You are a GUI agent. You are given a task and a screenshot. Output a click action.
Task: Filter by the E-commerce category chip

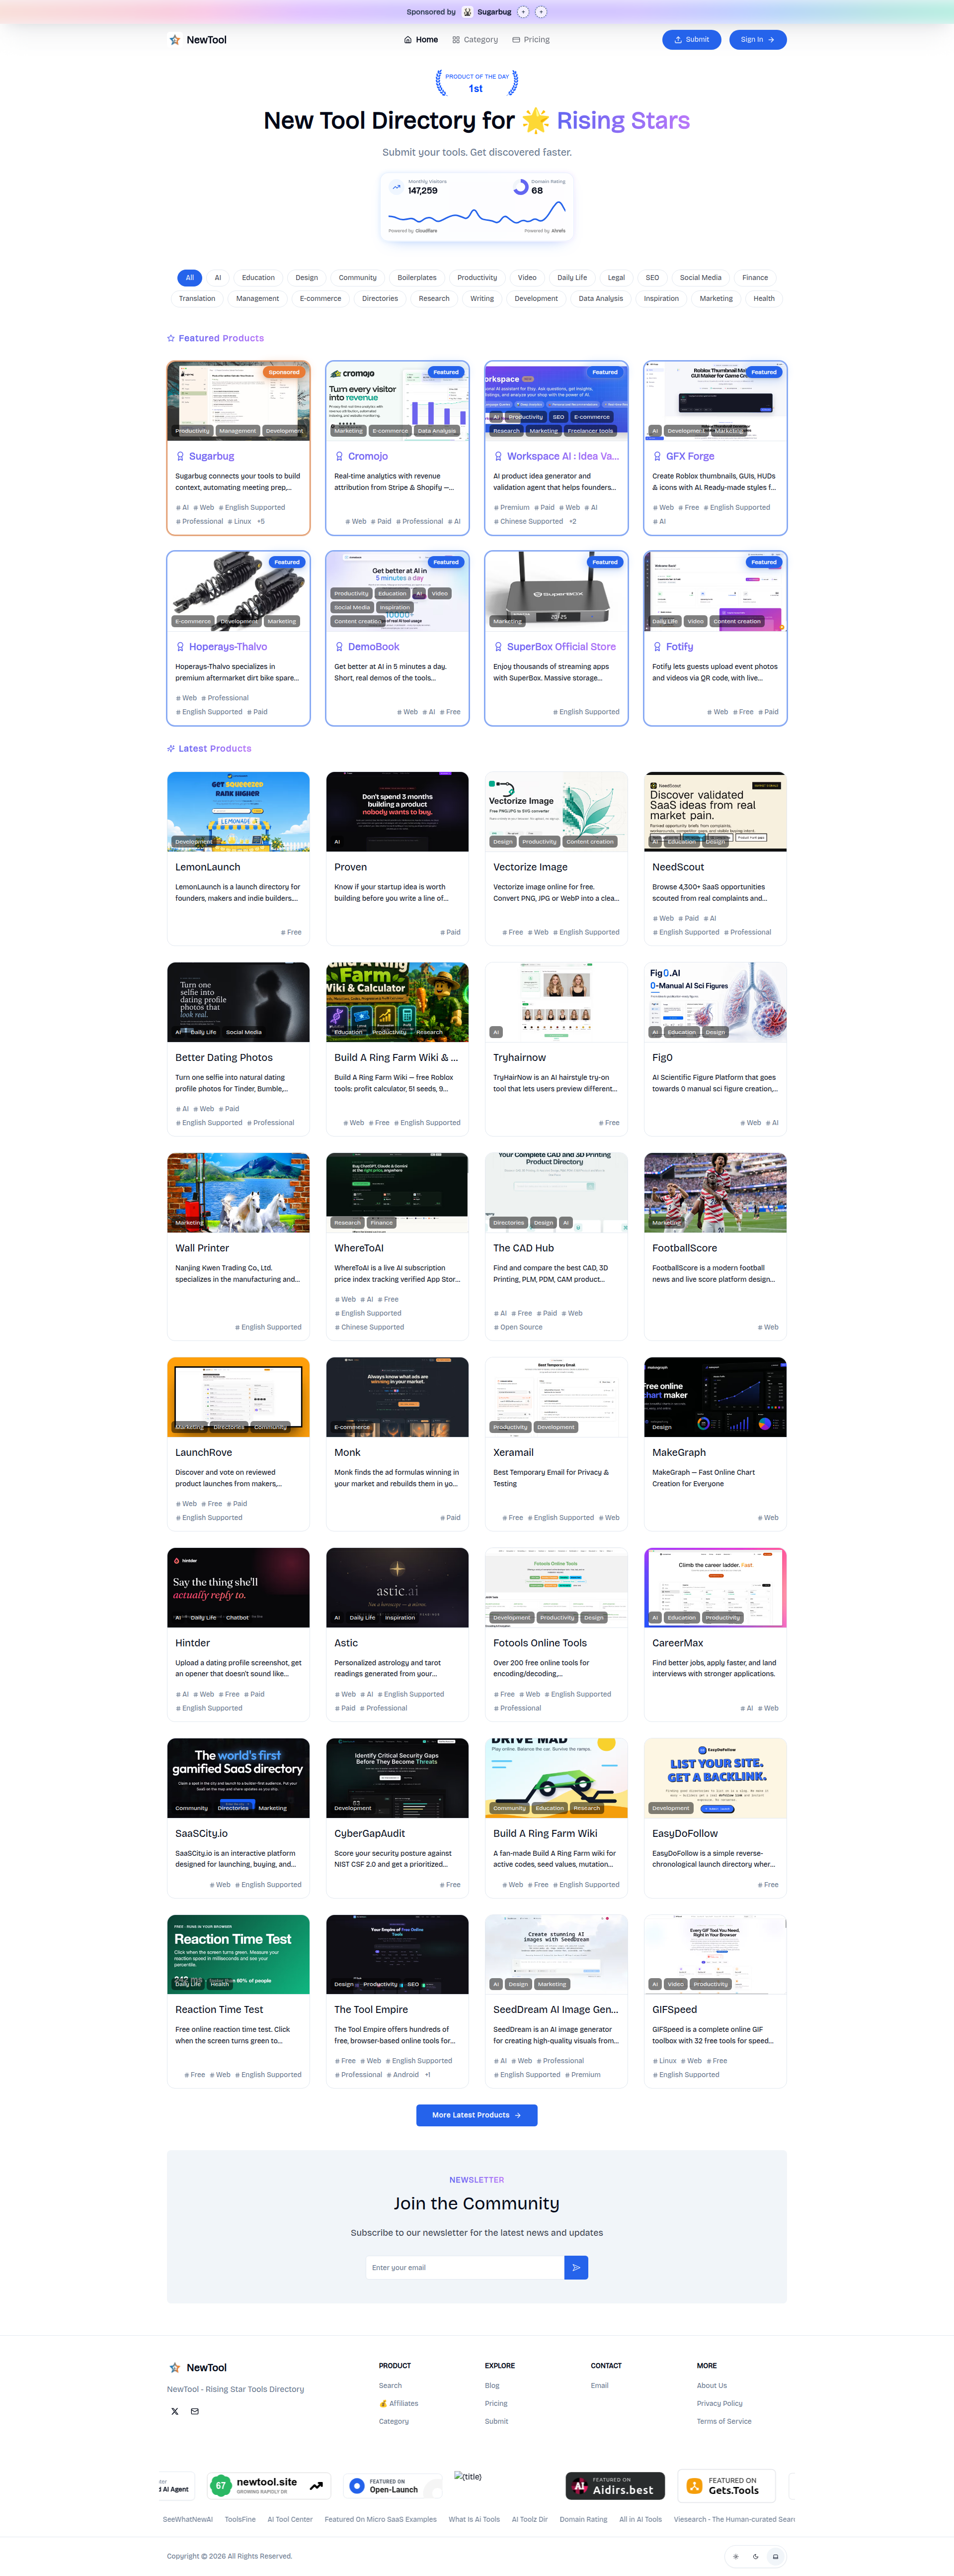(320, 298)
